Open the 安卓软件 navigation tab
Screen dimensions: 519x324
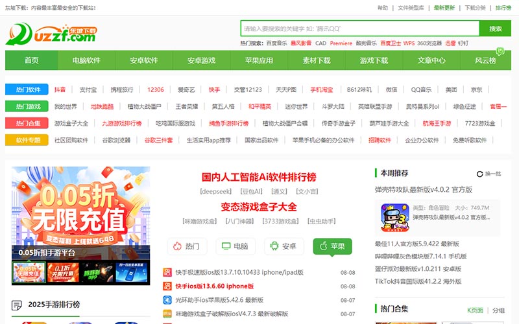(144, 60)
